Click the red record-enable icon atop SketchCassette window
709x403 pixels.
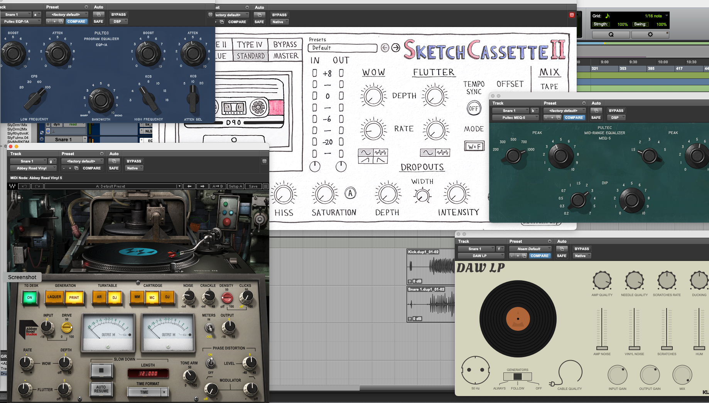point(572,15)
